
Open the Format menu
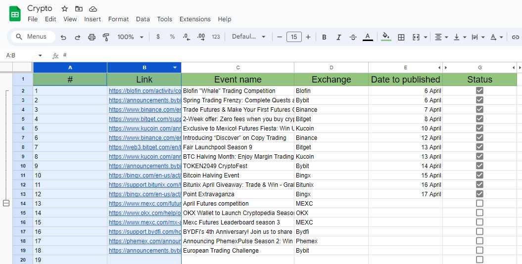[x=119, y=19]
